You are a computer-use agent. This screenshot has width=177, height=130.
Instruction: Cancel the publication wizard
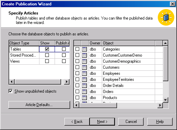coord(131,122)
